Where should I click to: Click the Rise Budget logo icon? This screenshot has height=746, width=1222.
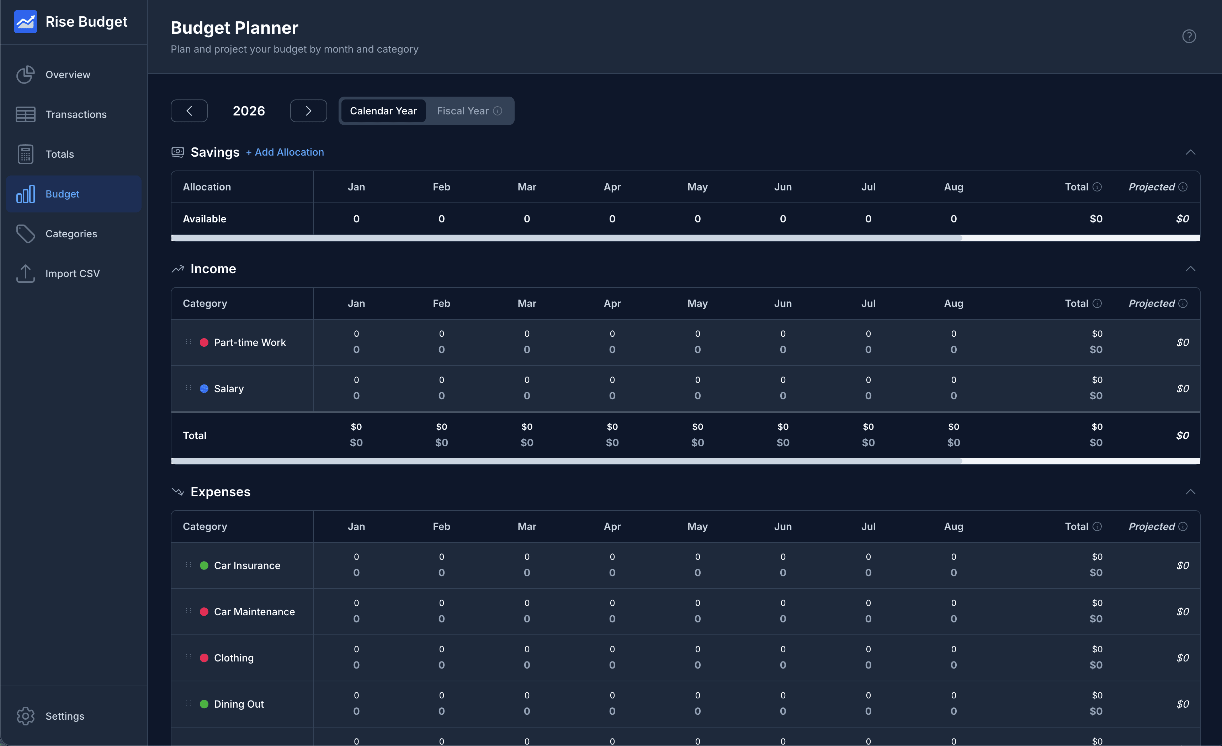25,22
